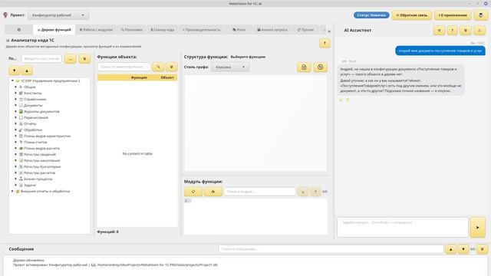Expand the Регистры сведений node
This screenshot has height=276, width=491.
pos(15,154)
